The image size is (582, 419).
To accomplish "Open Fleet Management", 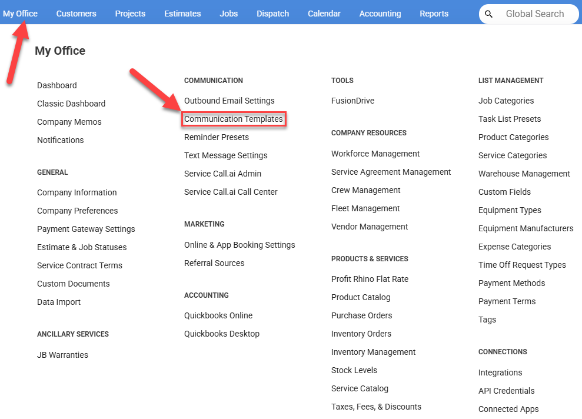I will (x=365, y=208).
